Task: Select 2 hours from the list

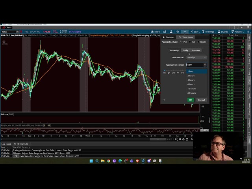Action: (196, 76)
